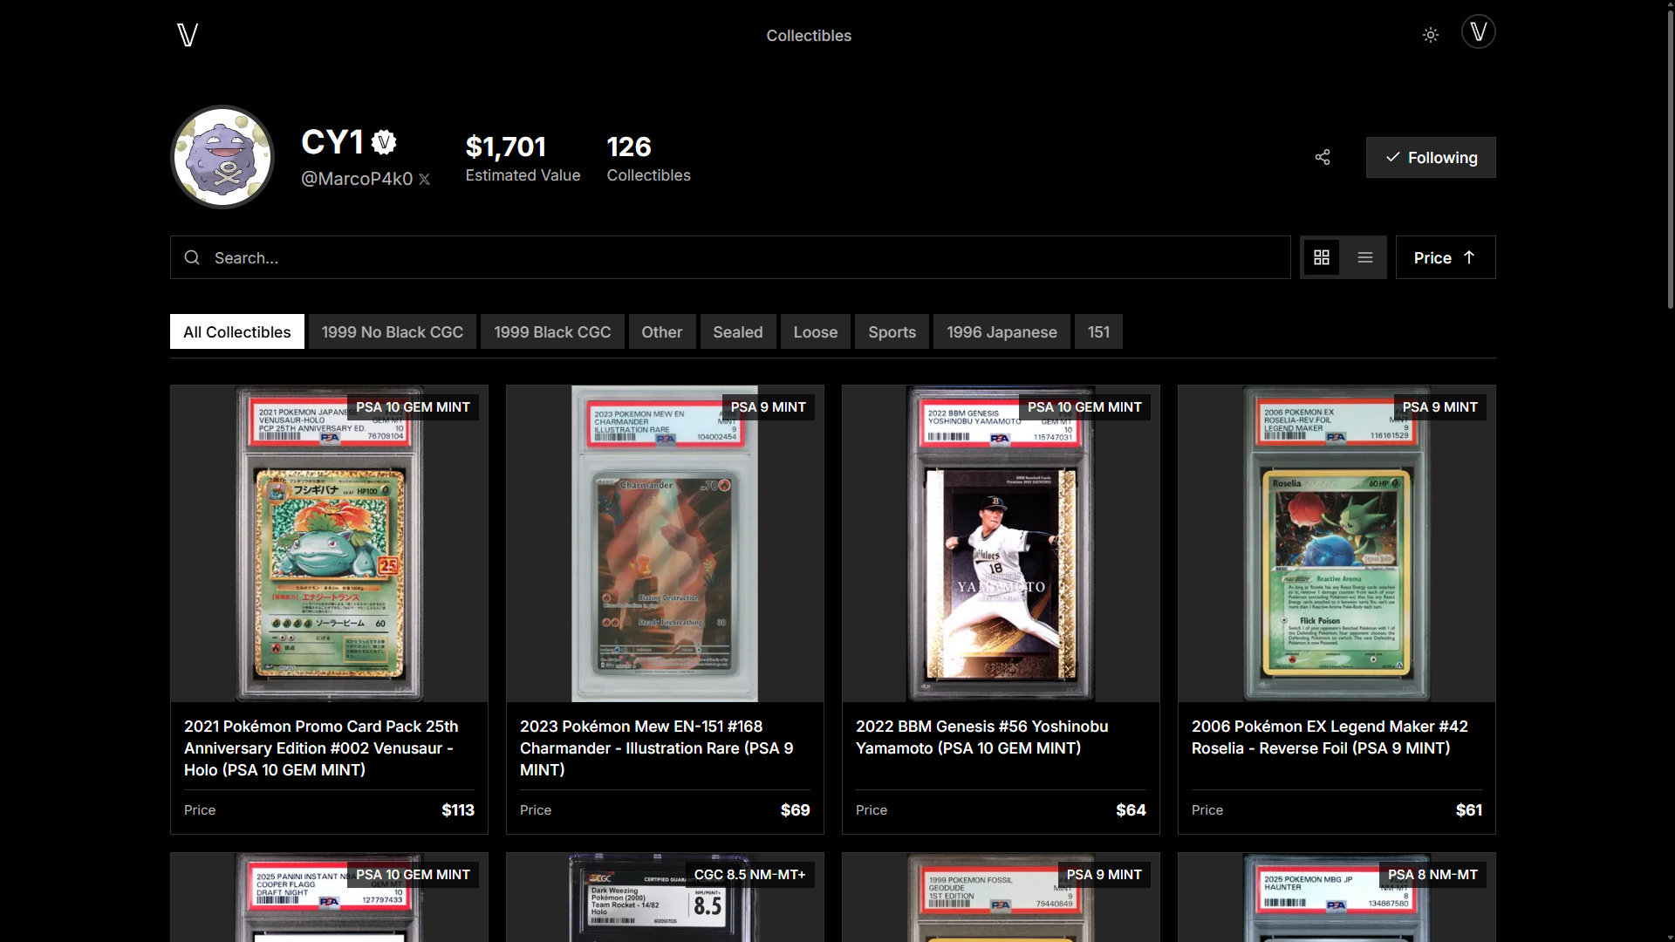This screenshot has height=942, width=1675.
Task: Open the 1996 Japanese filter
Action: point(1001,331)
